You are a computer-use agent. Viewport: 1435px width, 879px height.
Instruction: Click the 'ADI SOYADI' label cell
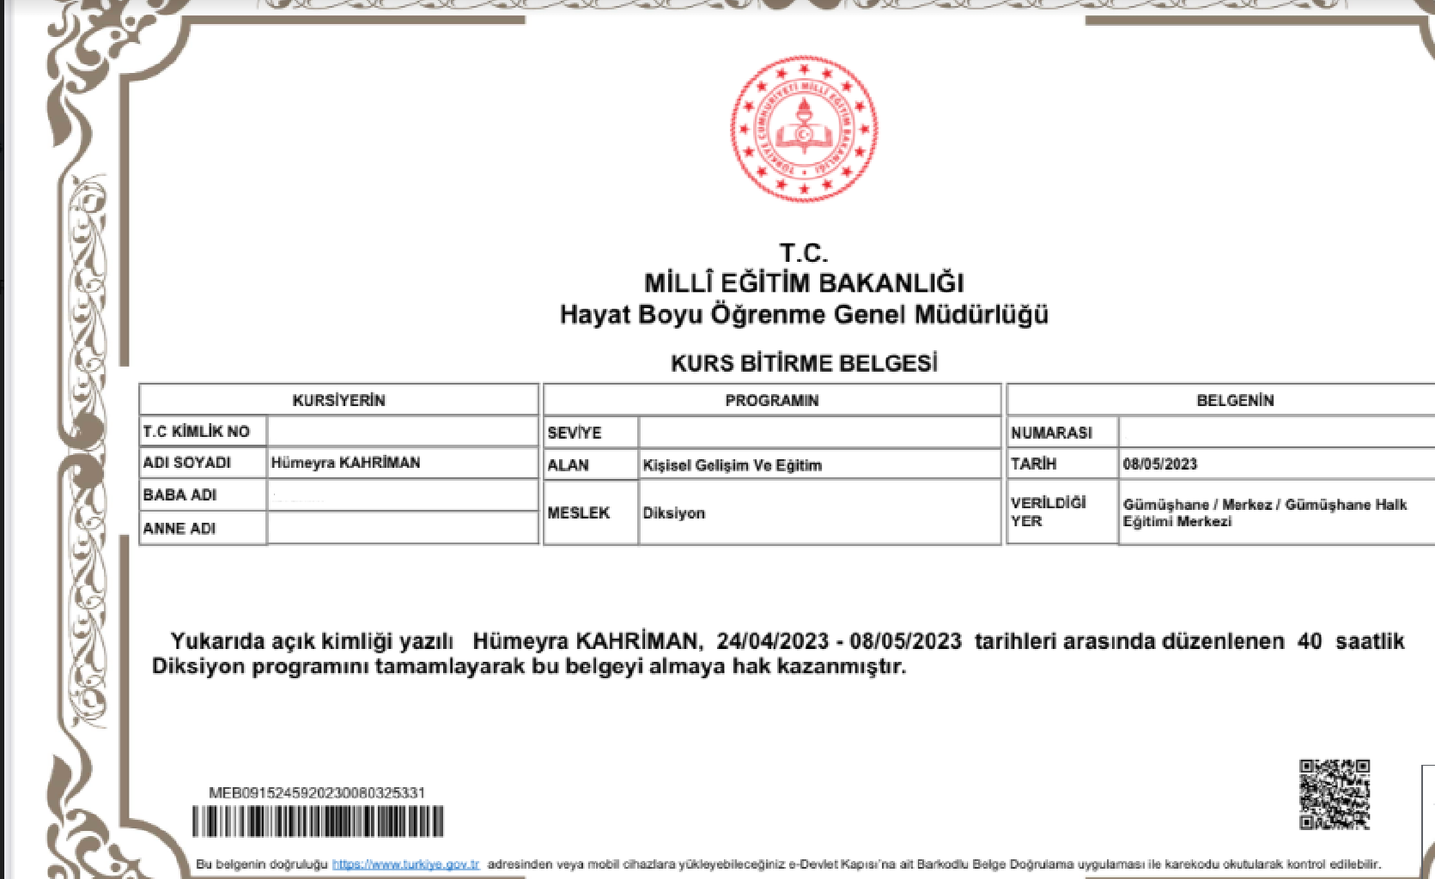tap(203, 463)
